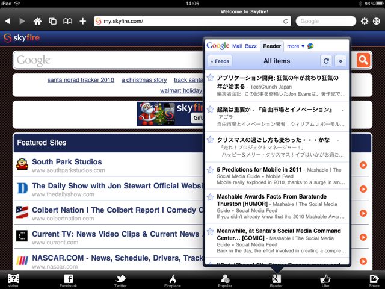Open the bookmarks book icon

67,21
